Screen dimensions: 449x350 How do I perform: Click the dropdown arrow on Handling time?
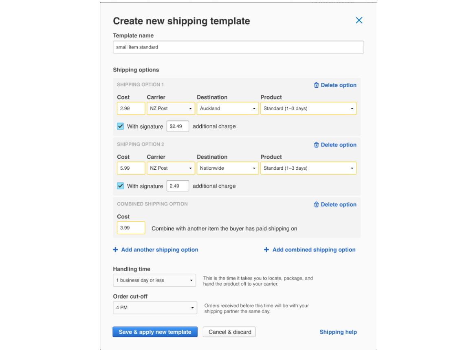point(191,280)
